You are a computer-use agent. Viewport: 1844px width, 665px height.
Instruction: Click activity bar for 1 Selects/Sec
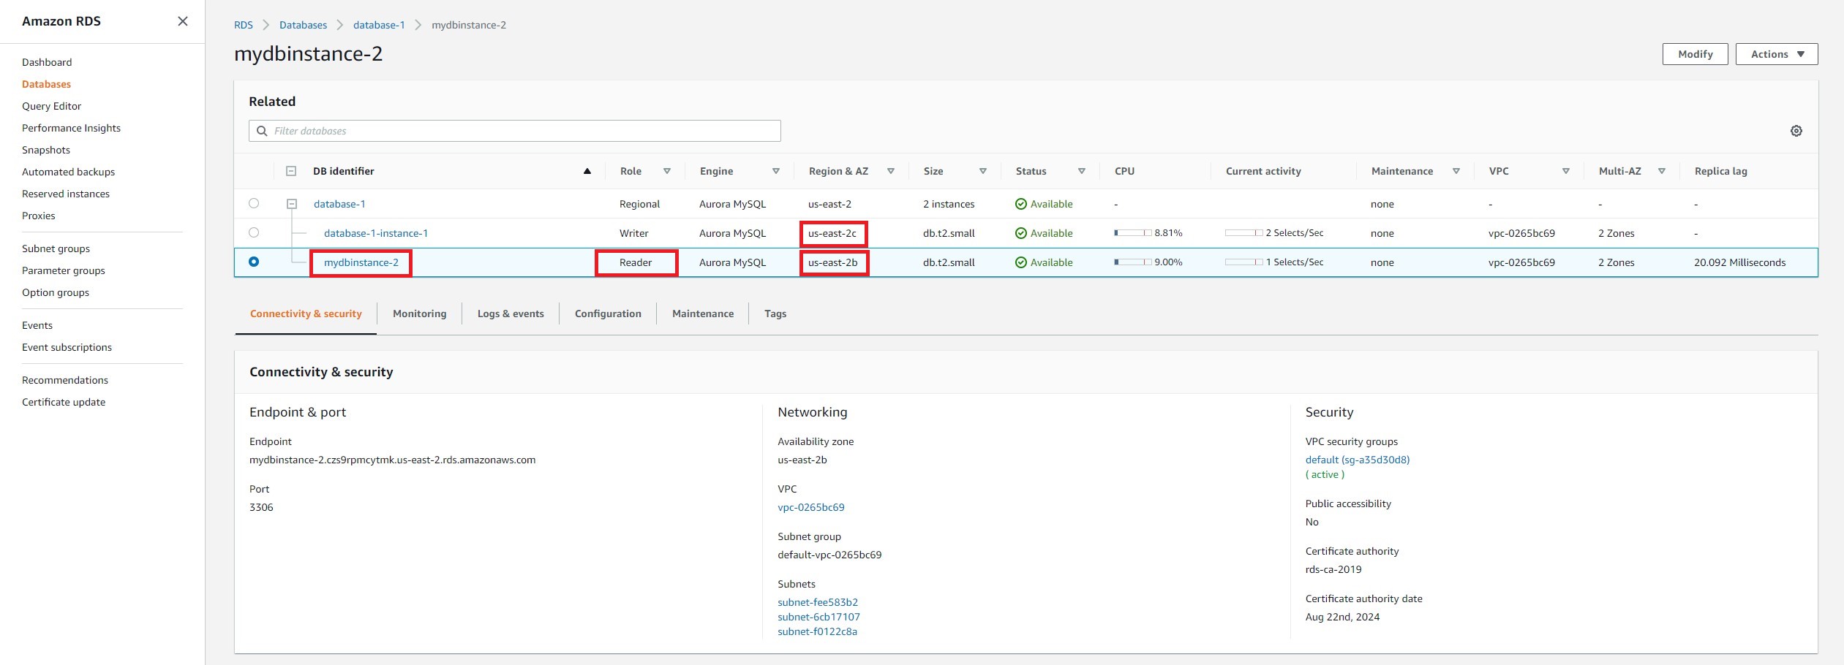(1244, 262)
